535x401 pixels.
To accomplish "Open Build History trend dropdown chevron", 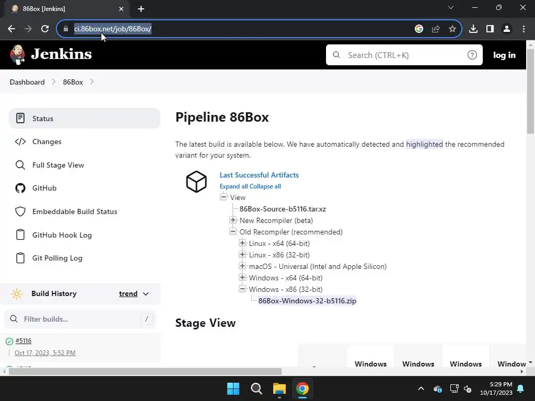I will click(x=146, y=294).
